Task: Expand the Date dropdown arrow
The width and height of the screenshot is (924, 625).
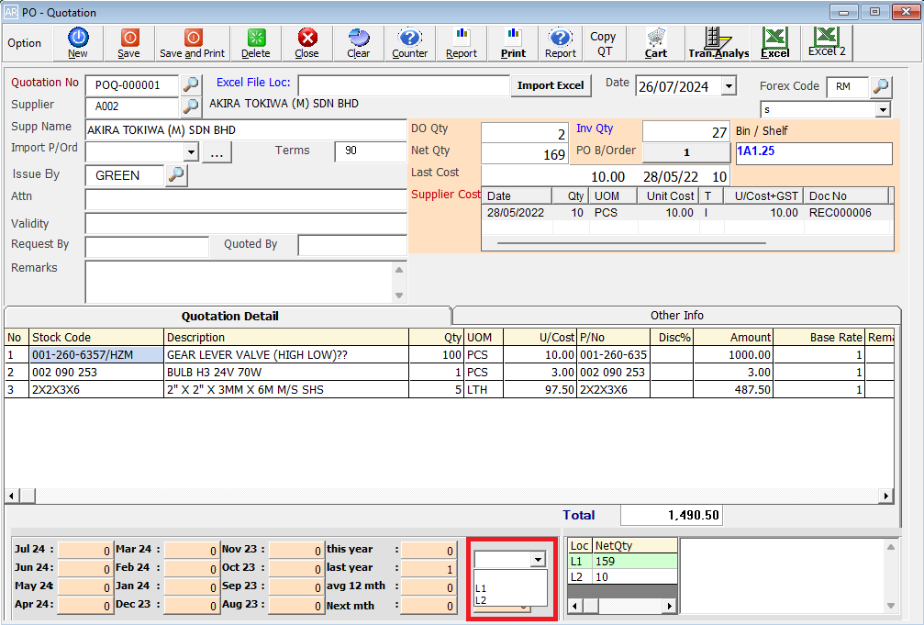Action: pyautogui.click(x=729, y=86)
